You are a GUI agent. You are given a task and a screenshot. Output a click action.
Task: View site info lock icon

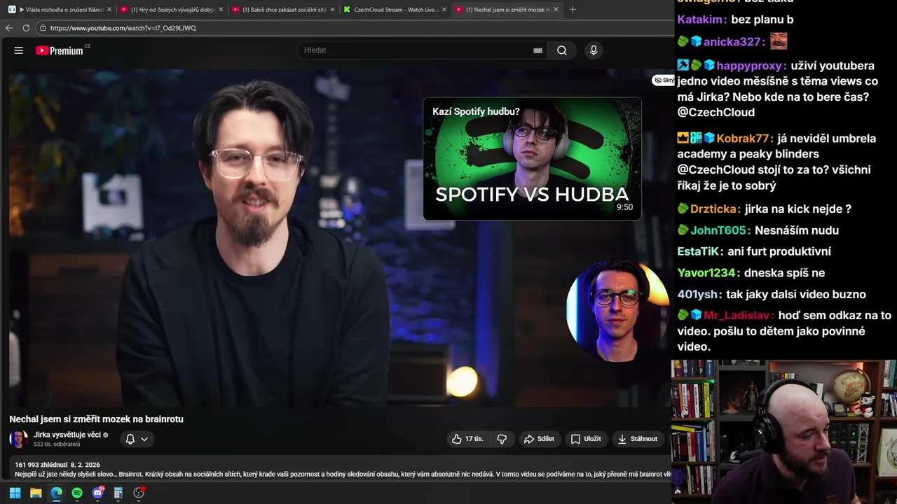[43, 28]
